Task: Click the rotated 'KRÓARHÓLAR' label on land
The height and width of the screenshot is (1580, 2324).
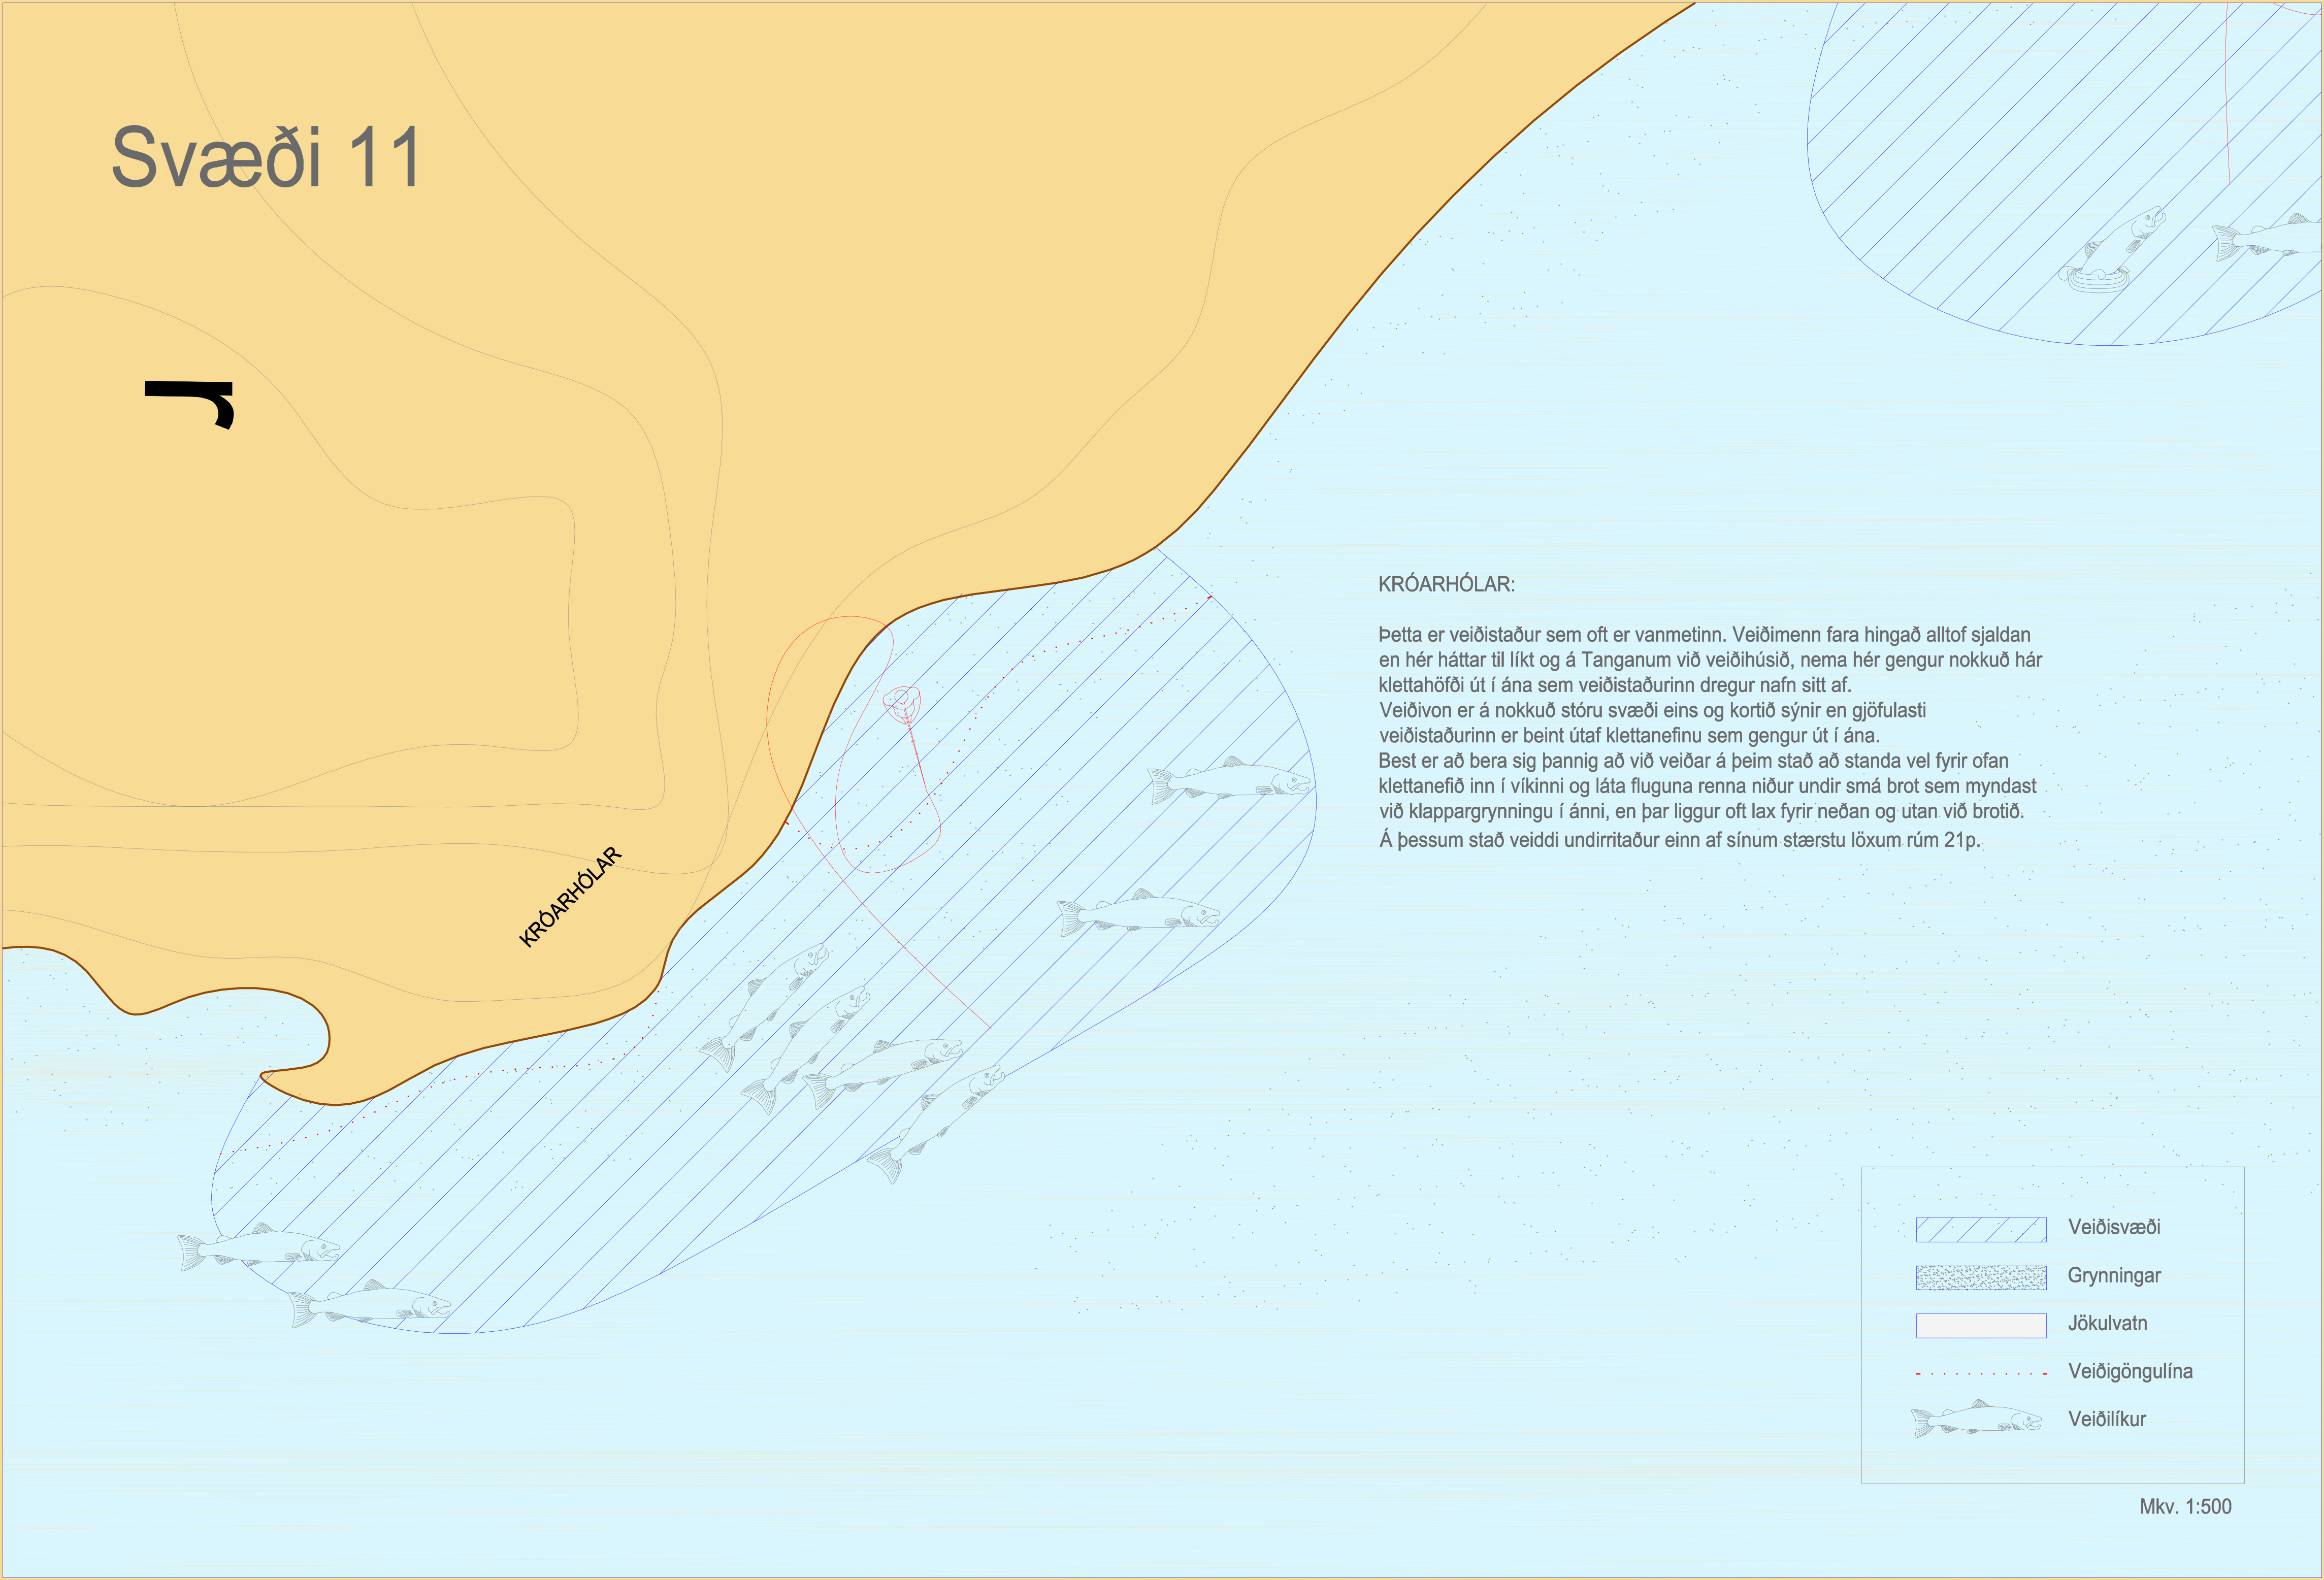Action: tap(570, 897)
